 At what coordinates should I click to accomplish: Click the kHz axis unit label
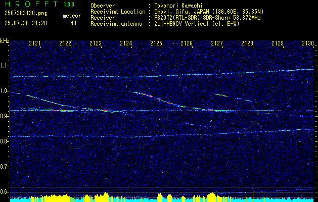coord(5,41)
